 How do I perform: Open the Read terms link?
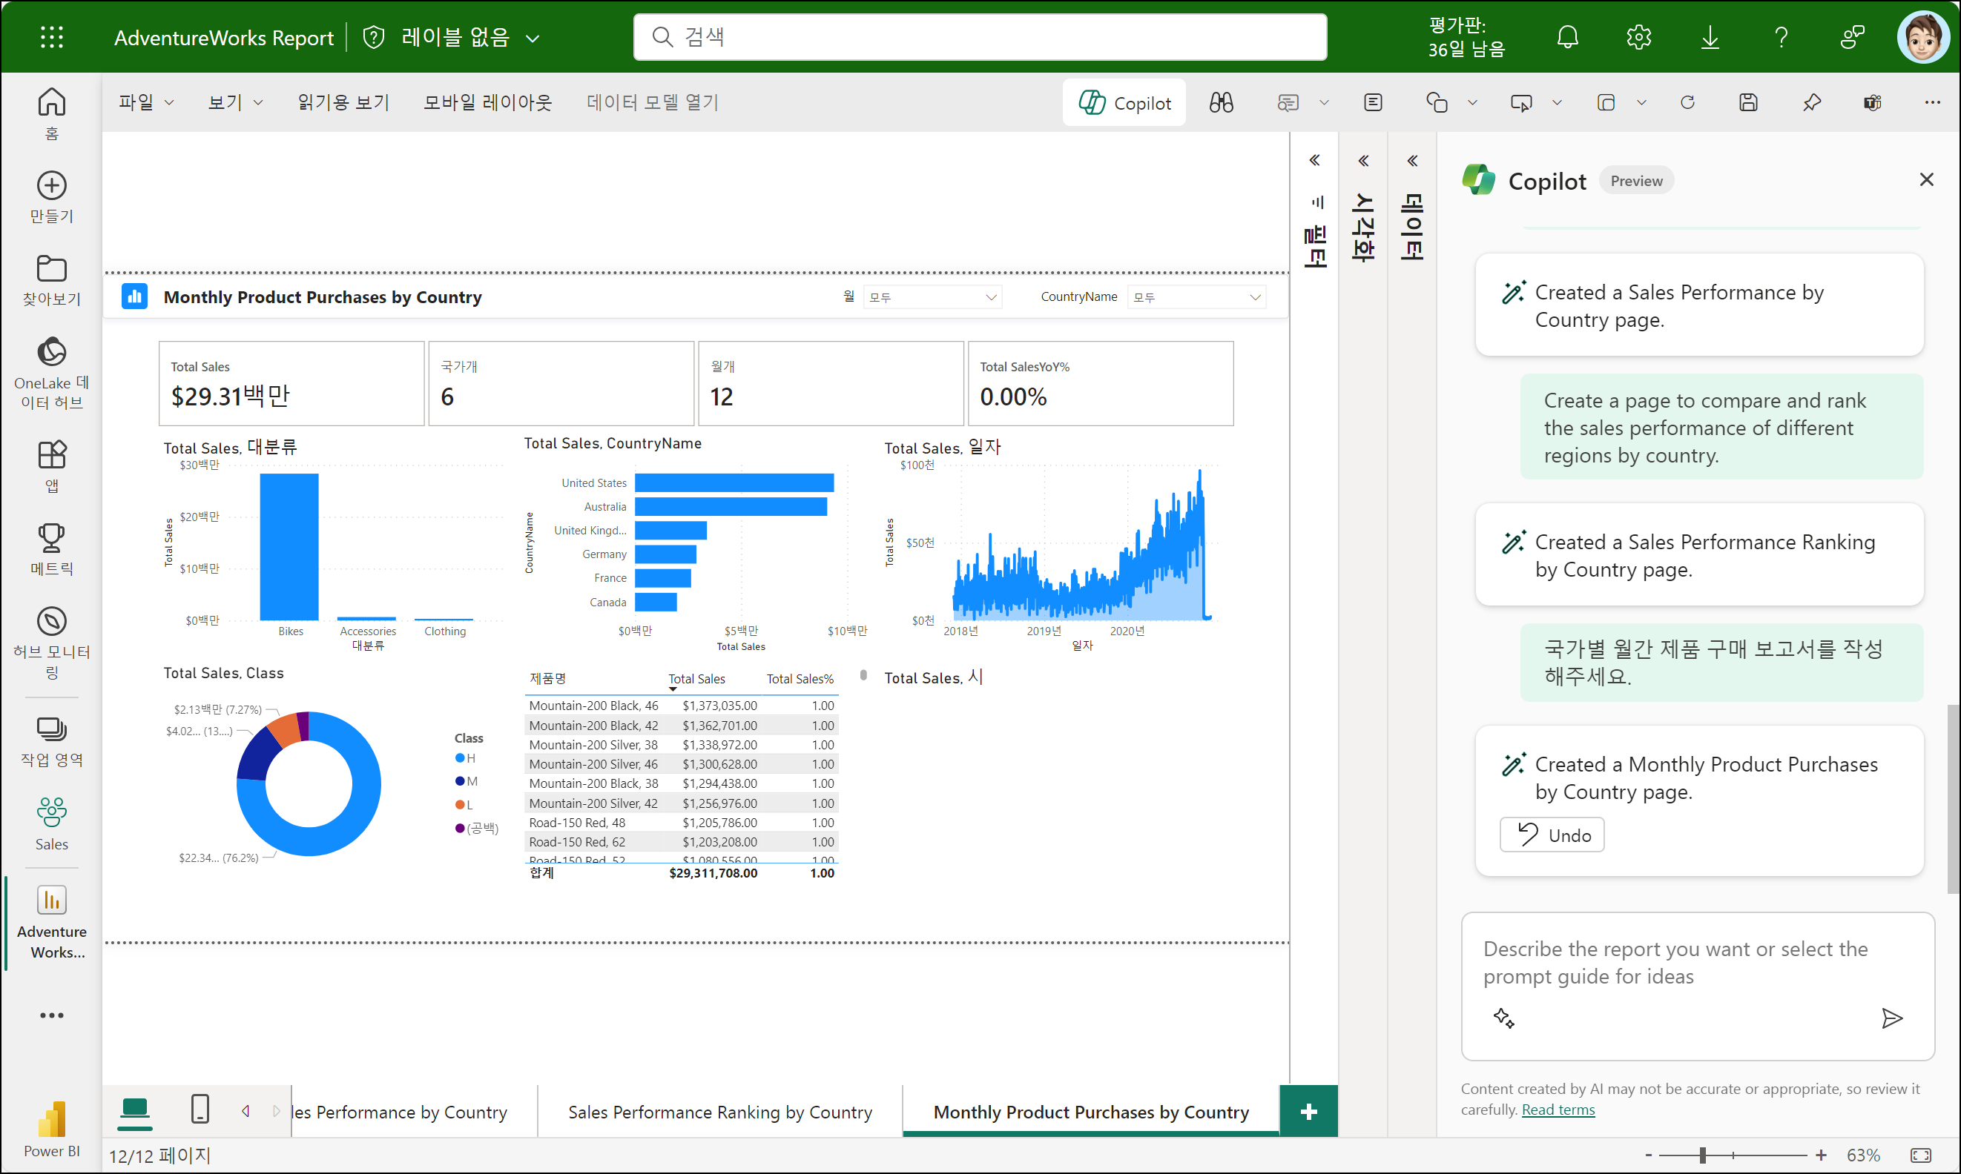[1558, 1109]
